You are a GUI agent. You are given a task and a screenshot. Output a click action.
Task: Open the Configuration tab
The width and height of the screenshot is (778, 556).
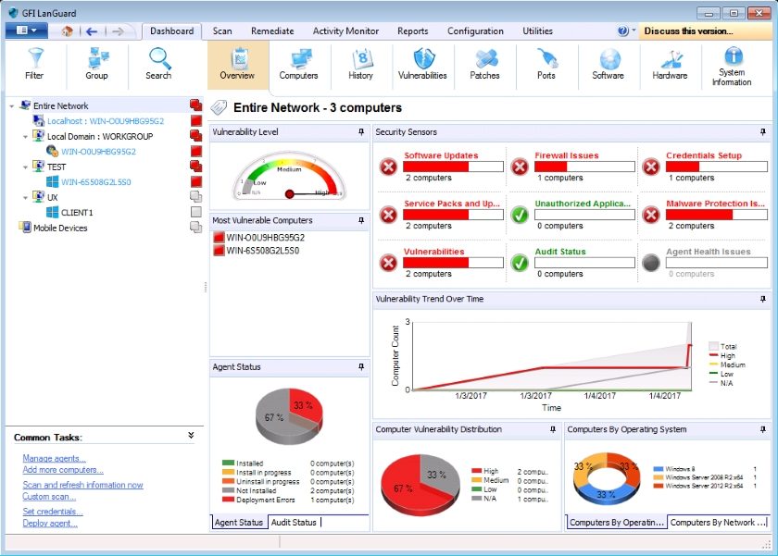(x=475, y=31)
